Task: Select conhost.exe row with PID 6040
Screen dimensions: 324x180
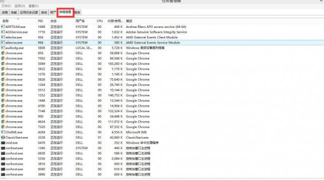Action: pos(162,169)
